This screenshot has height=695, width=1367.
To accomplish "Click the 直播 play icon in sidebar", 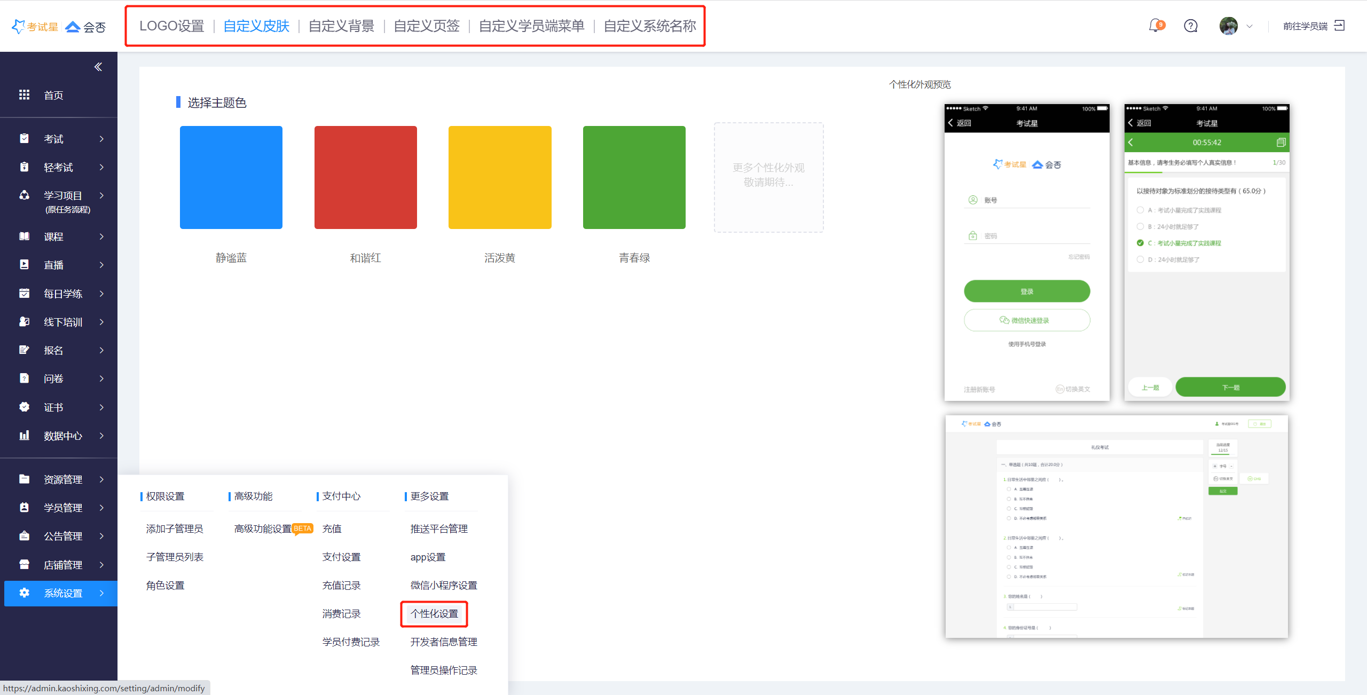I will [x=24, y=265].
